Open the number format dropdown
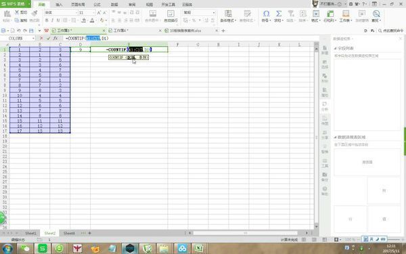 coord(199,12)
